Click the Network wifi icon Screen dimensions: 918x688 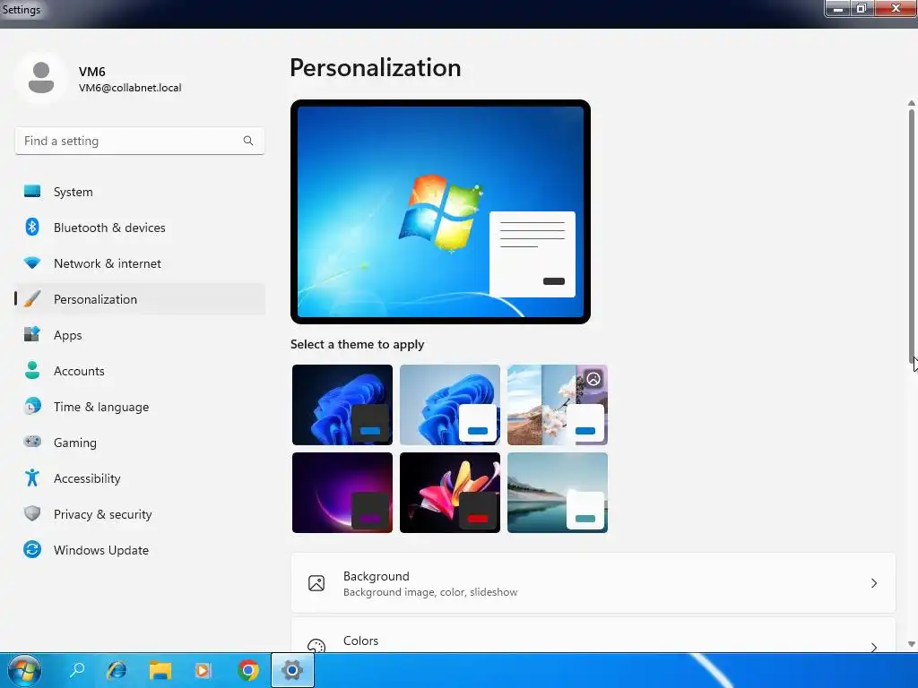pyautogui.click(x=32, y=263)
